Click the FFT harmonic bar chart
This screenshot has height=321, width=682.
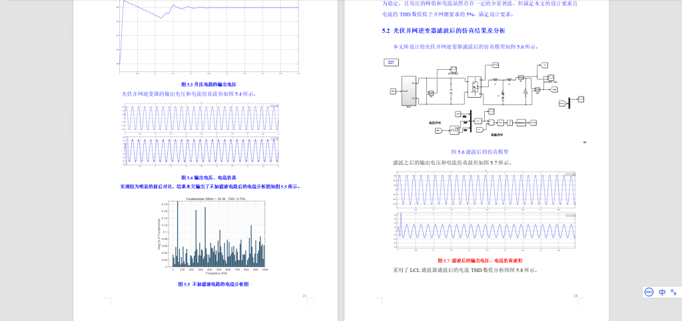tap(212, 237)
